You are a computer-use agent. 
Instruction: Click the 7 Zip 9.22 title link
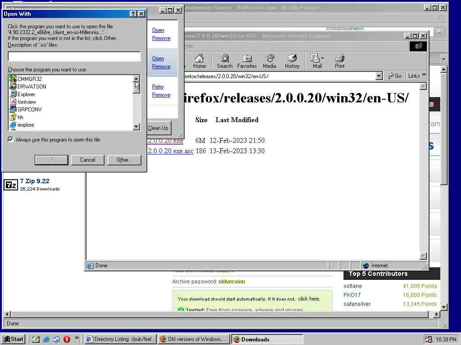pos(35,181)
